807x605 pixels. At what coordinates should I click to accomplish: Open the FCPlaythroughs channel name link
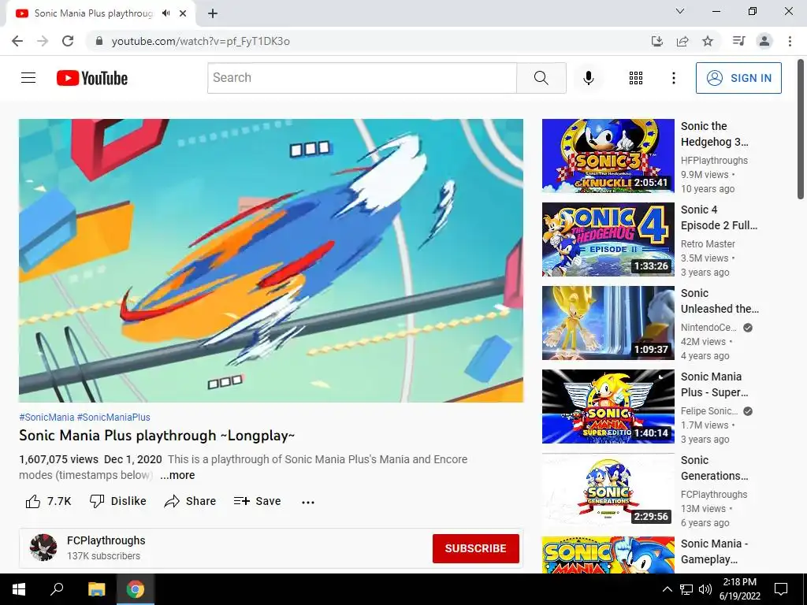[106, 540]
